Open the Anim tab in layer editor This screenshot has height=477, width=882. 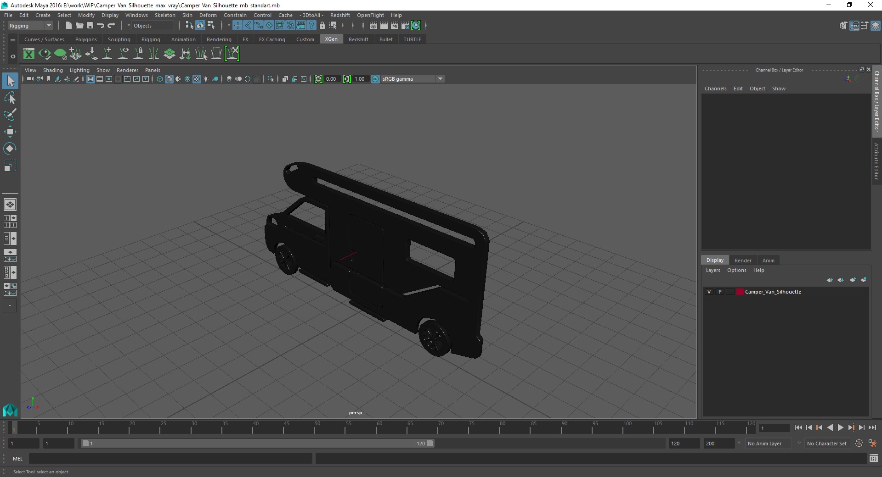768,260
